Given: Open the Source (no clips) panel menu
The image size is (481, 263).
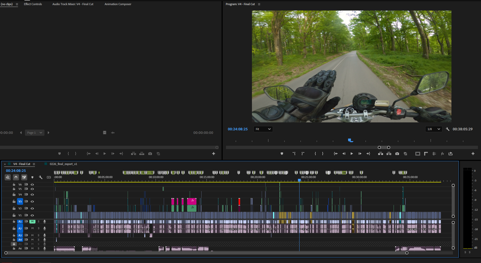Looking at the screenshot, I should coord(17,4).
